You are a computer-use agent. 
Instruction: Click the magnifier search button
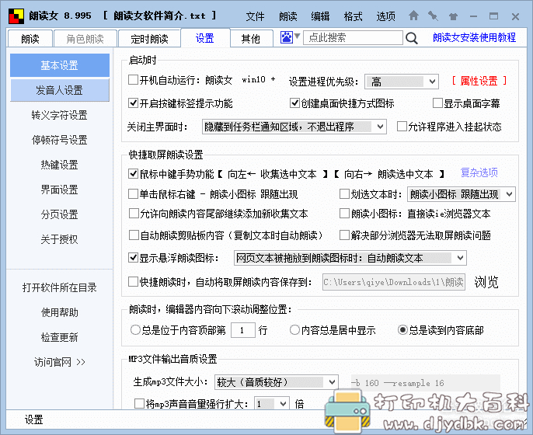(412, 38)
